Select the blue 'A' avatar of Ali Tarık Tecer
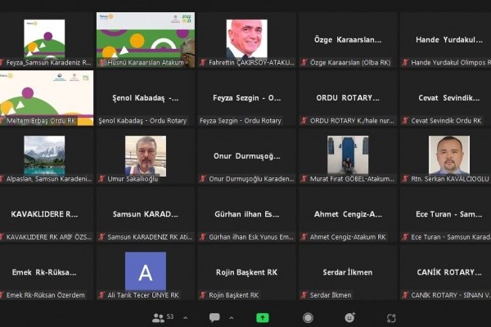The height and width of the screenshot is (327, 491). [x=146, y=271]
